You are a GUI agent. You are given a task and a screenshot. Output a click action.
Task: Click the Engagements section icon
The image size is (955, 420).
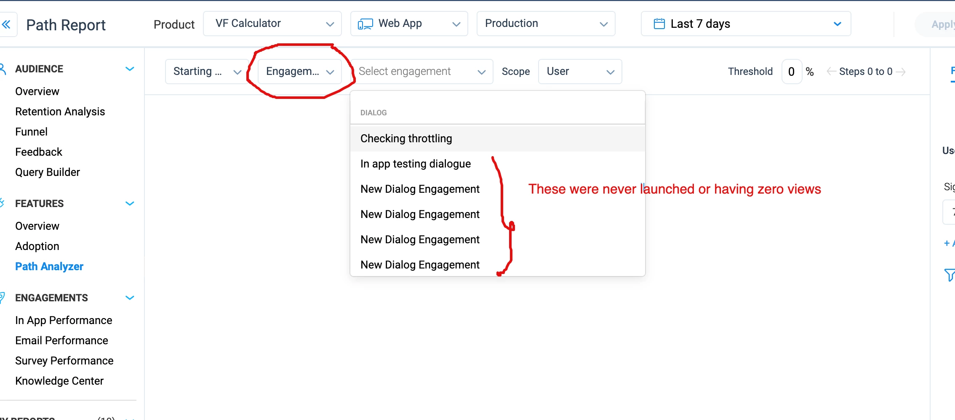[x=2, y=298]
